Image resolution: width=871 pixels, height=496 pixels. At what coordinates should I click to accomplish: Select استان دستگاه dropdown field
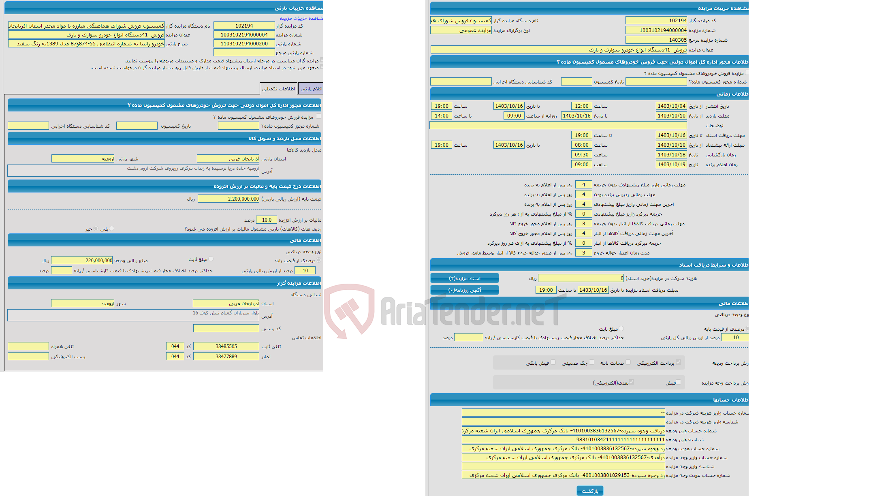click(234, 305)
